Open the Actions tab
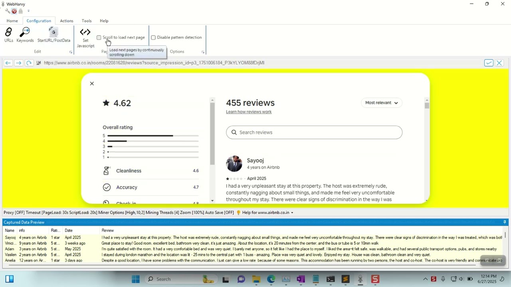This screenshot has width=511, height=287. (67, 21)
